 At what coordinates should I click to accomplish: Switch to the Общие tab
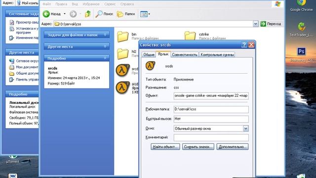click(149, 55)
